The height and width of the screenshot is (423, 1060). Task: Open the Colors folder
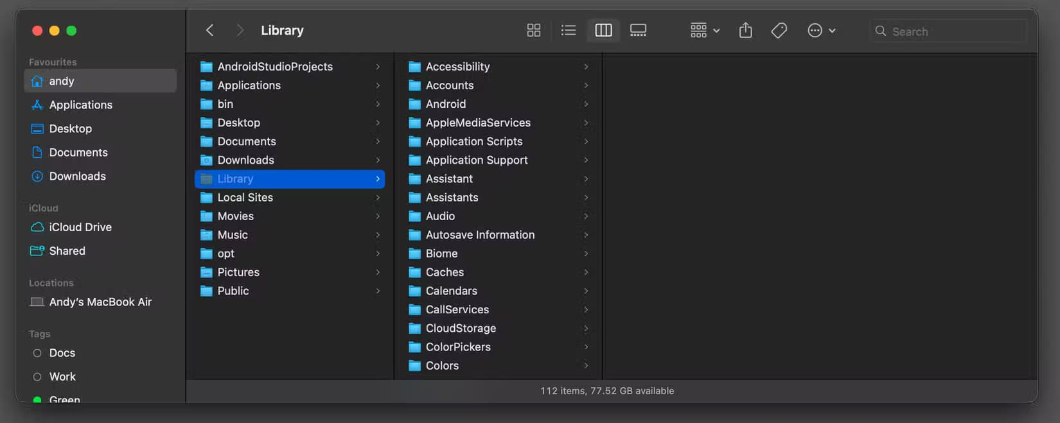pos(499,366)
